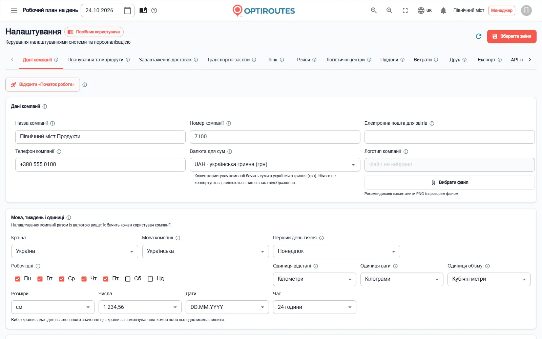Uncheck the Пн working day checkbox

18,279
